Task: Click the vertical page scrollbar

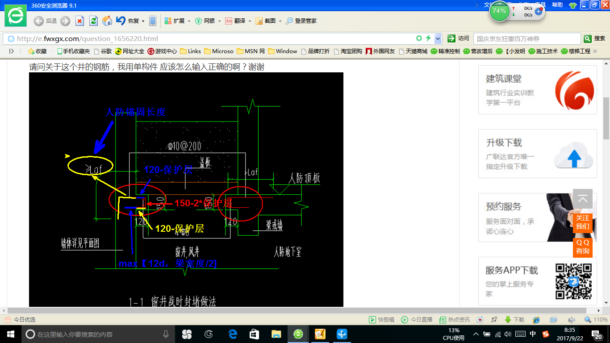Action: (x=606, y=118)
